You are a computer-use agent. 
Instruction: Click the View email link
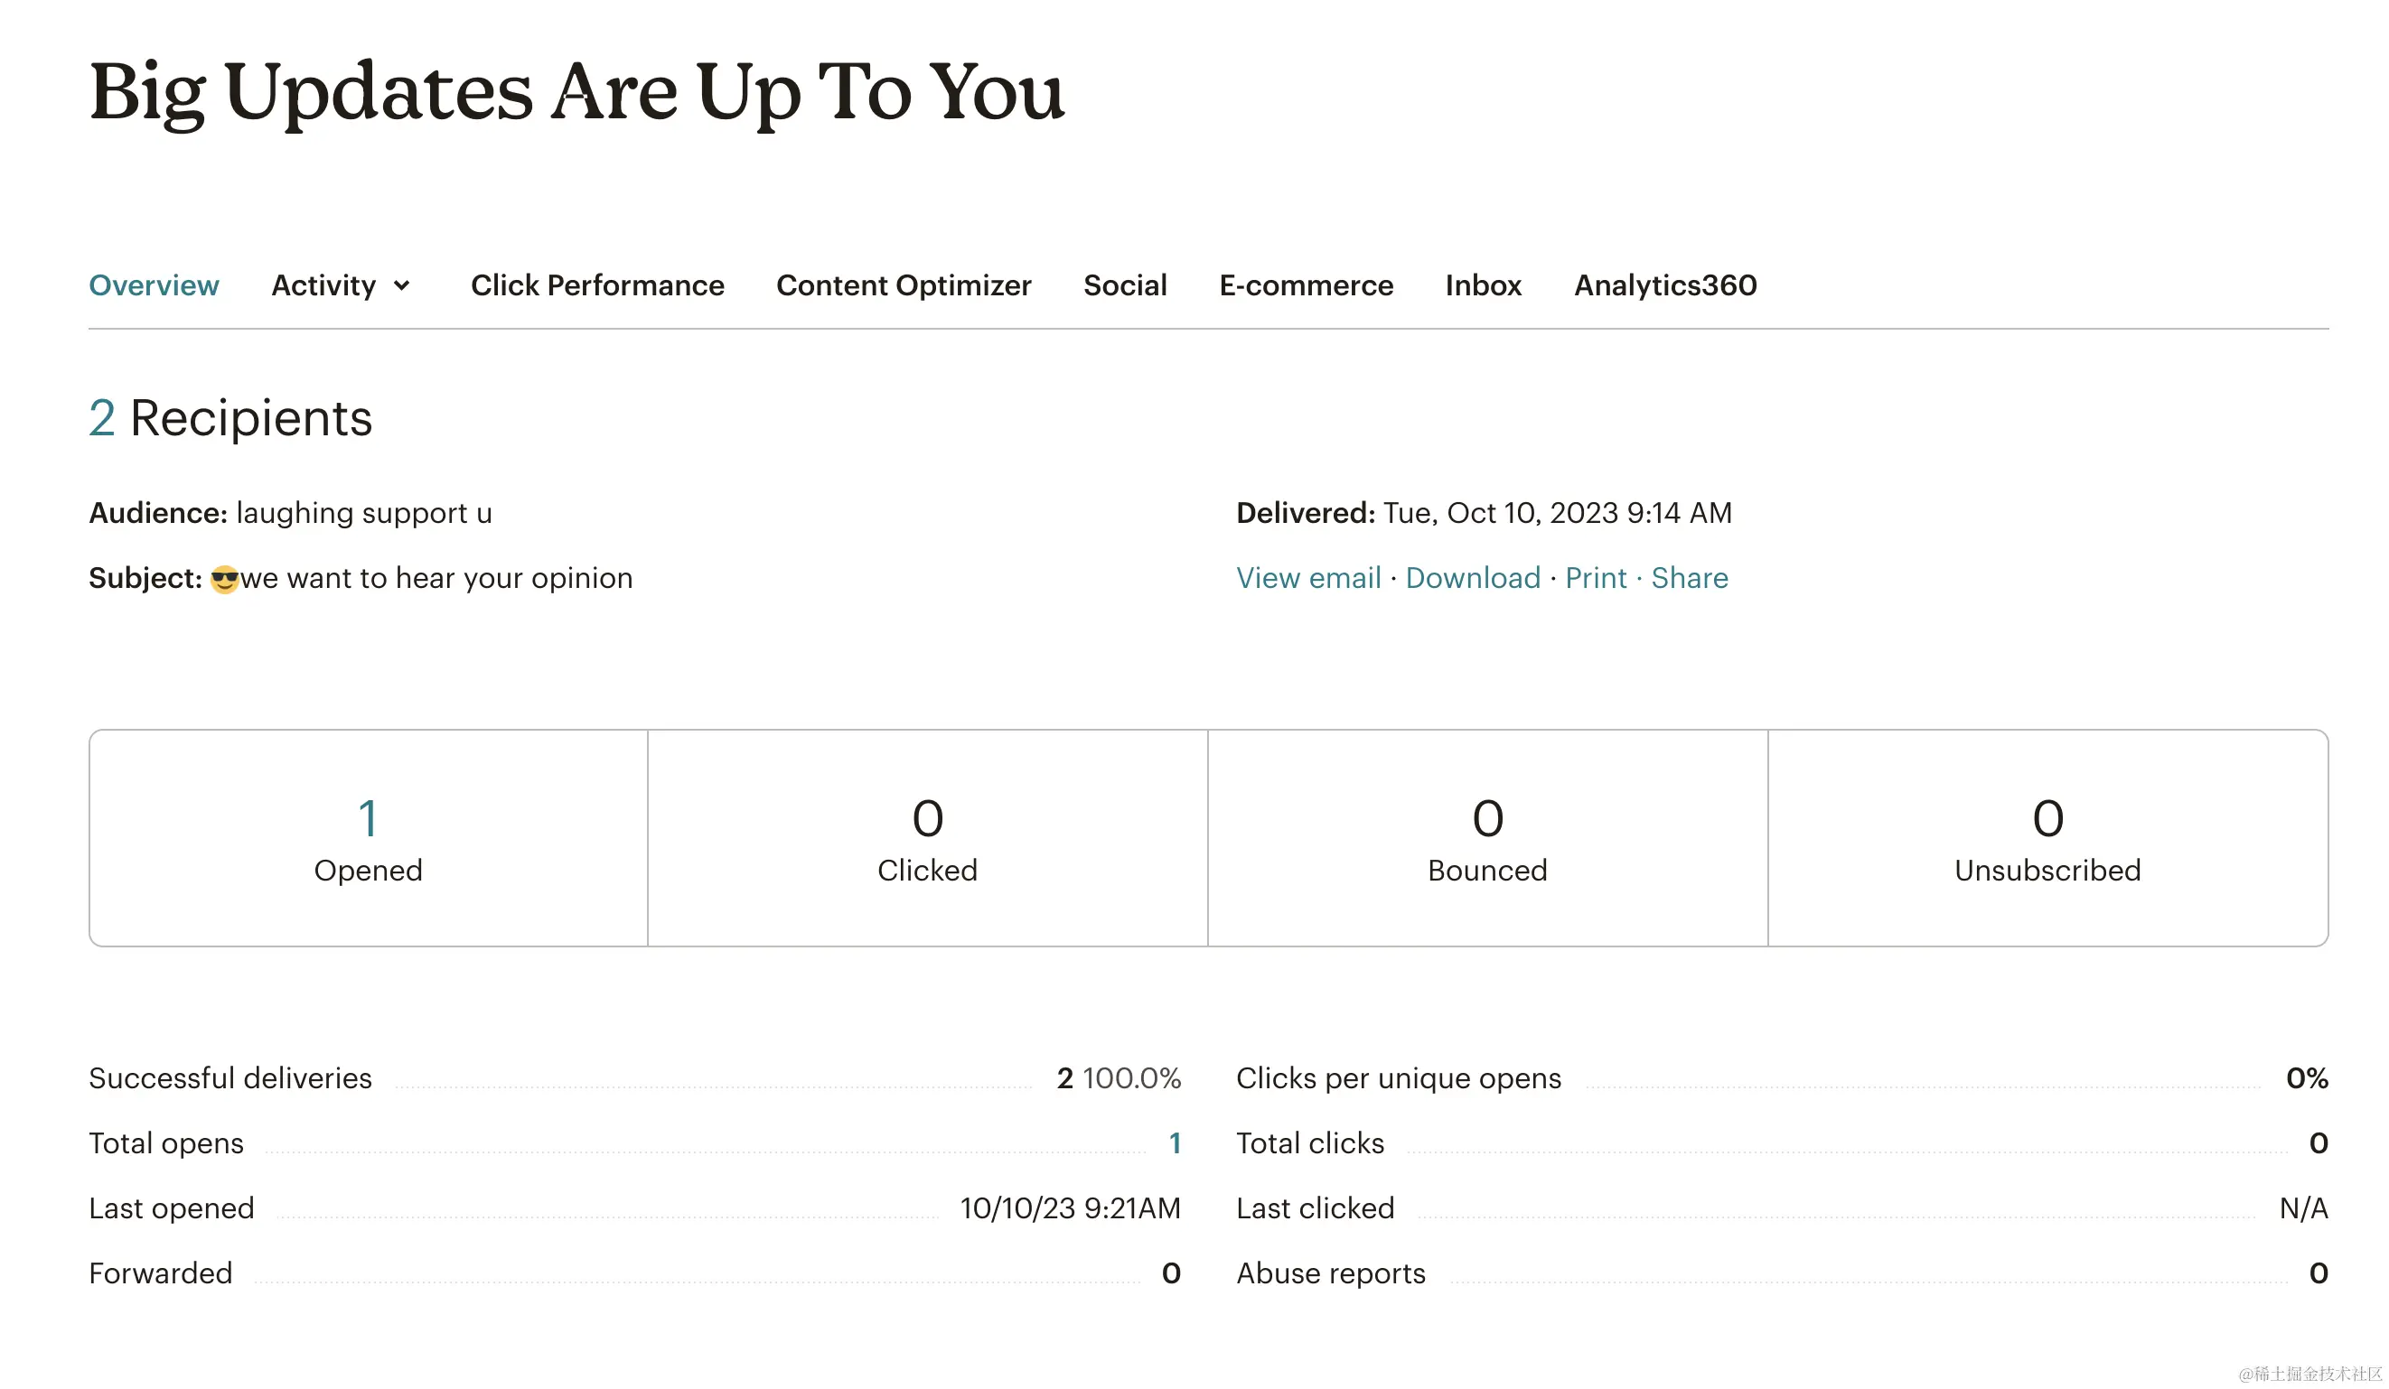pyautogui.click(x=1307, y=578)
